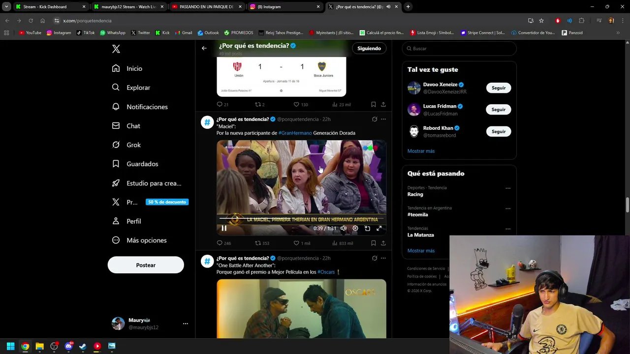Open Grok from the sidebar
Screen dimensions: 630x354
(x=126, y=145)
